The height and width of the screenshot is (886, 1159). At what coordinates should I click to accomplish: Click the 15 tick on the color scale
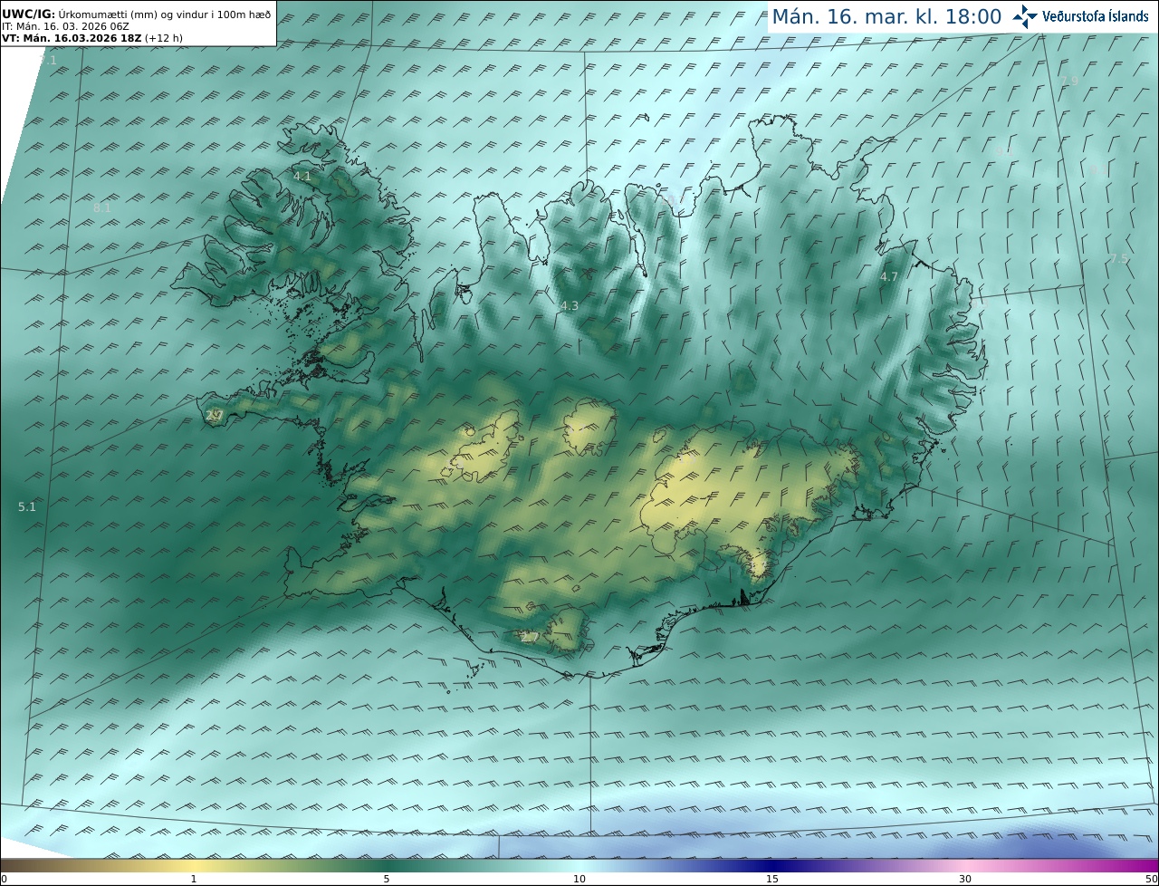click(x=772, y=879)
